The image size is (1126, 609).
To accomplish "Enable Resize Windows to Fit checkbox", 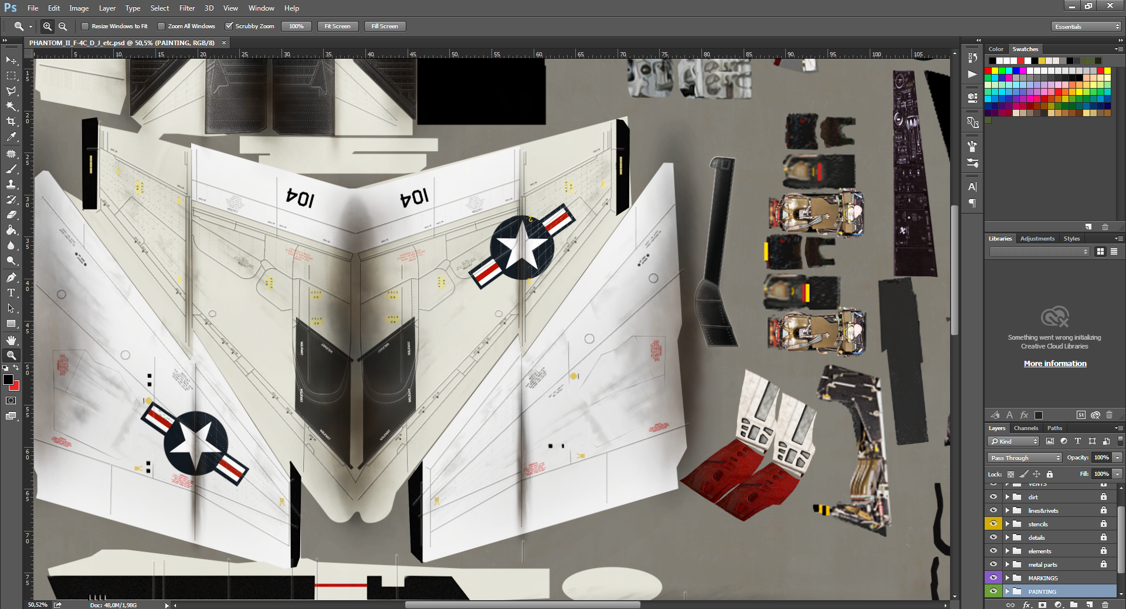I will [x=85, y=26].
